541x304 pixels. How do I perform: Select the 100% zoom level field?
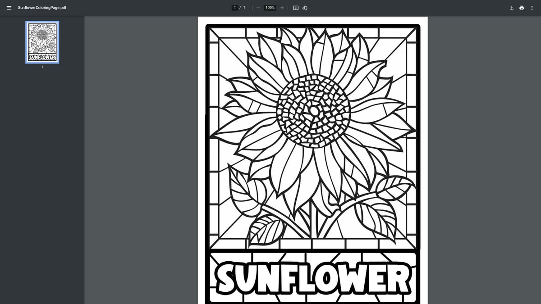[269, 7]
